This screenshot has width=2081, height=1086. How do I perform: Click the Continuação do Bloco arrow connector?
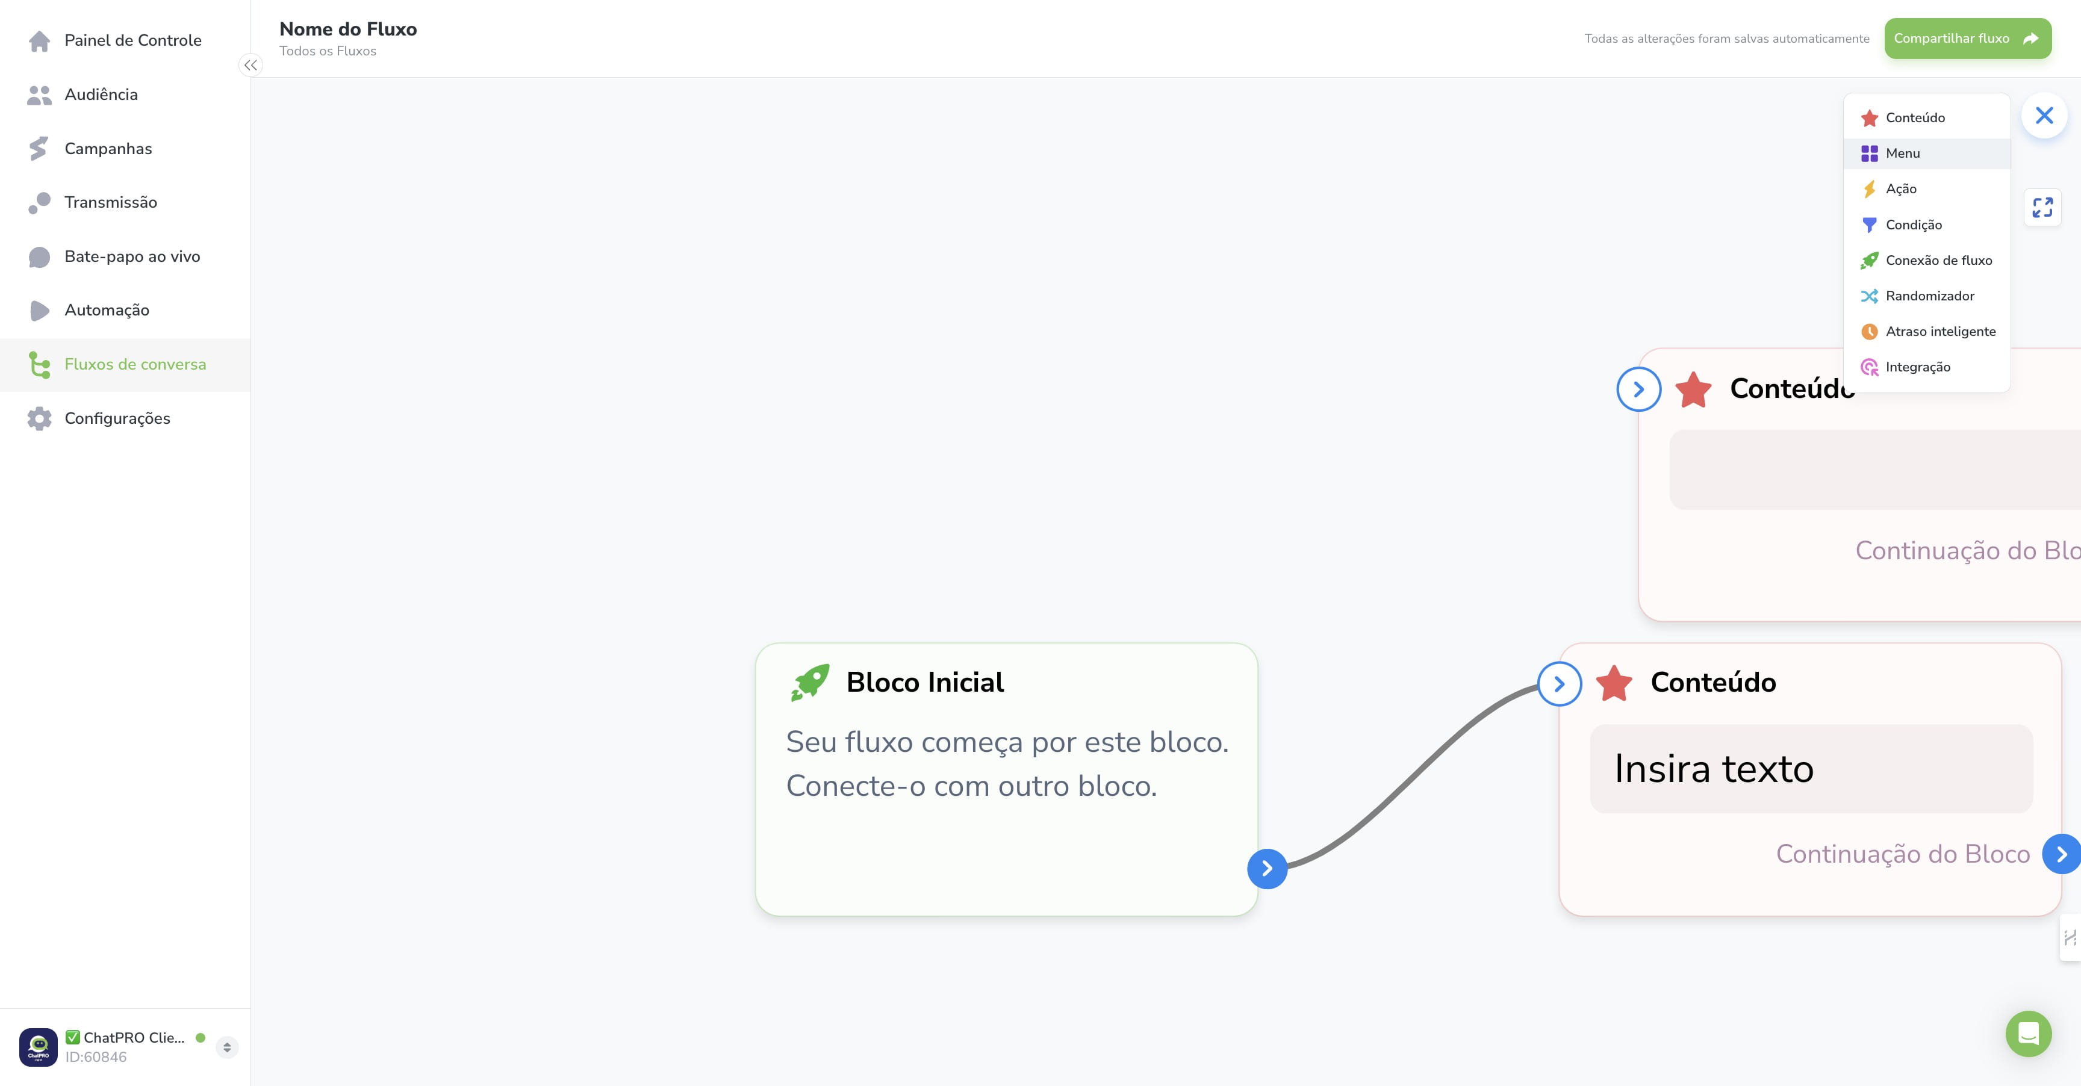coord(2061,854)
